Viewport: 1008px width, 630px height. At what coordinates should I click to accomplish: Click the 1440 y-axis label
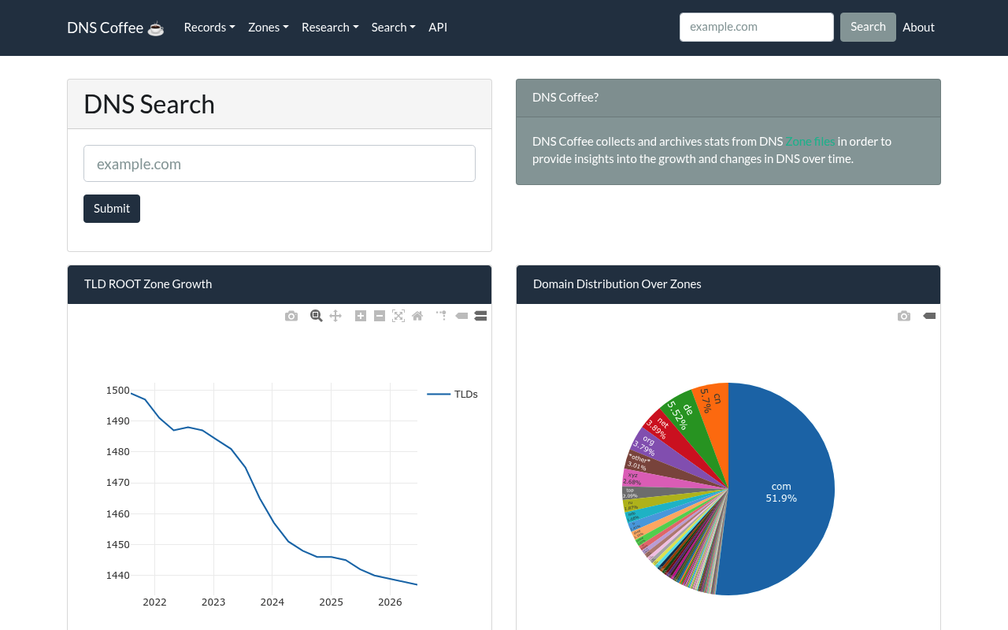(118, 576)
